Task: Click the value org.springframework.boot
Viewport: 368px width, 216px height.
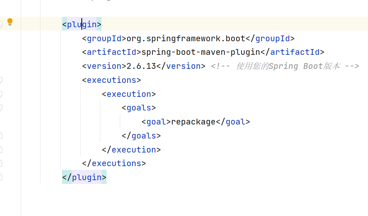Action: 186,38
